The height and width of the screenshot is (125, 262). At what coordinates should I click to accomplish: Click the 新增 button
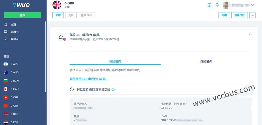58,15
